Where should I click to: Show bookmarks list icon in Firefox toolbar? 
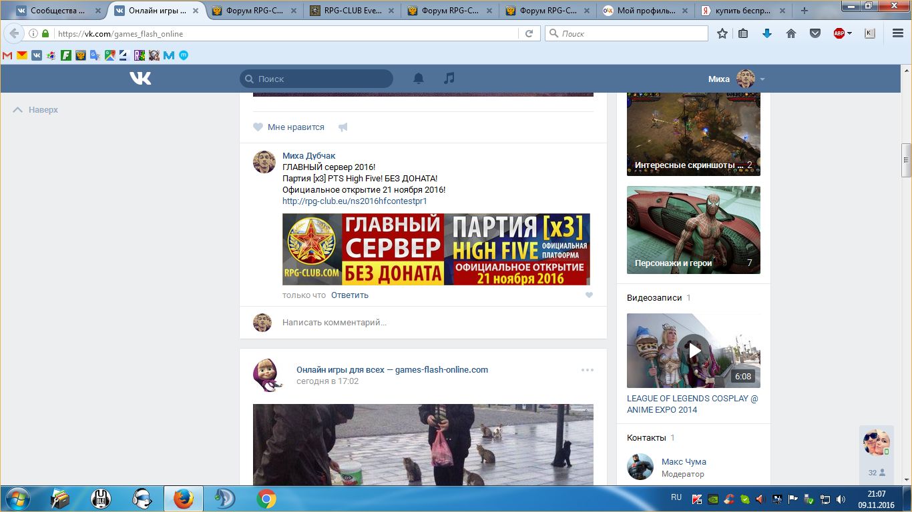click(x=743, y=33)
